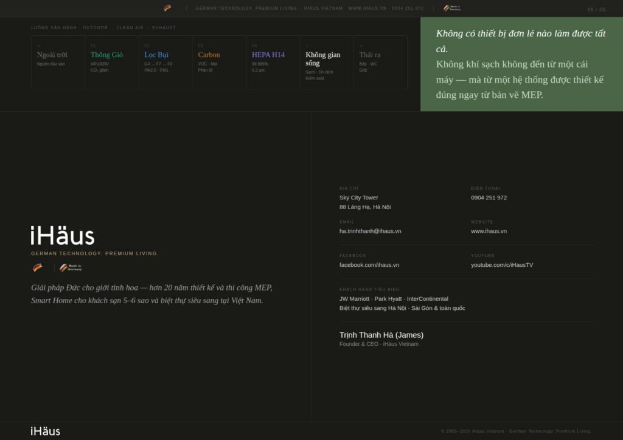The width and height of the screenshot is (623, 440).
Task: Select the Thải ra exhaust card
Action: (380, 63)
